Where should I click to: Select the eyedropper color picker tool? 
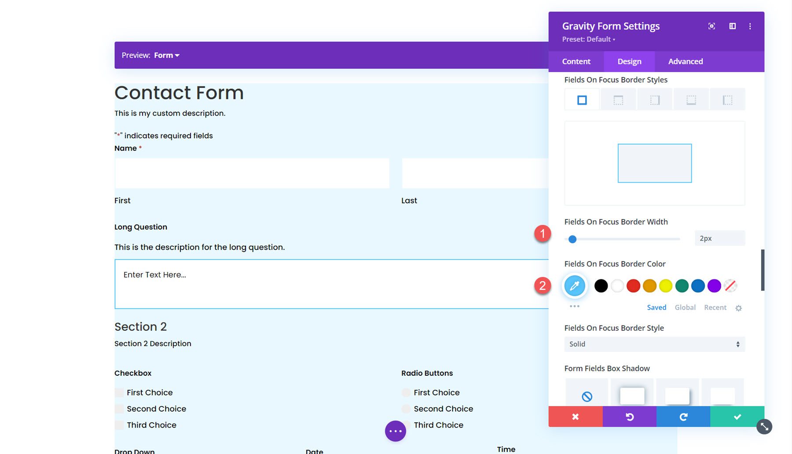(x=575, y=286)
